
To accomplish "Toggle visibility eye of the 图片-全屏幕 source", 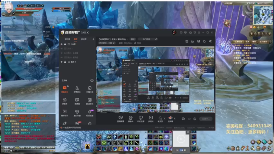I will coord(62,53).
